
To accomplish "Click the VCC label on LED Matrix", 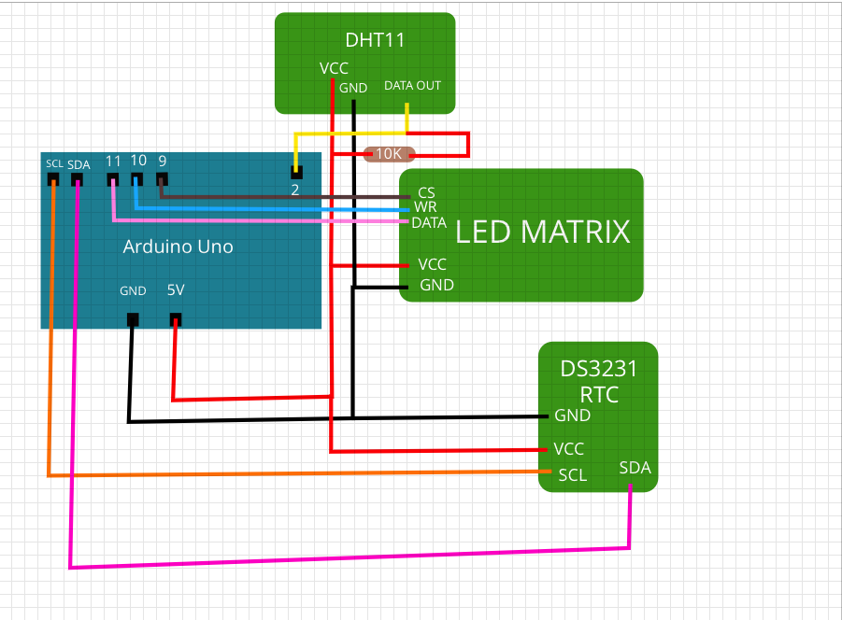I will click(x=433, y=264).
